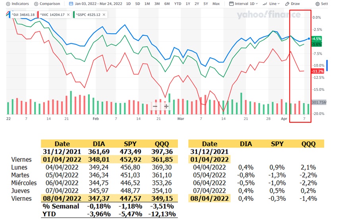
Task: Click date 07/04/2022 in right table
Action: tap(209, 190)
